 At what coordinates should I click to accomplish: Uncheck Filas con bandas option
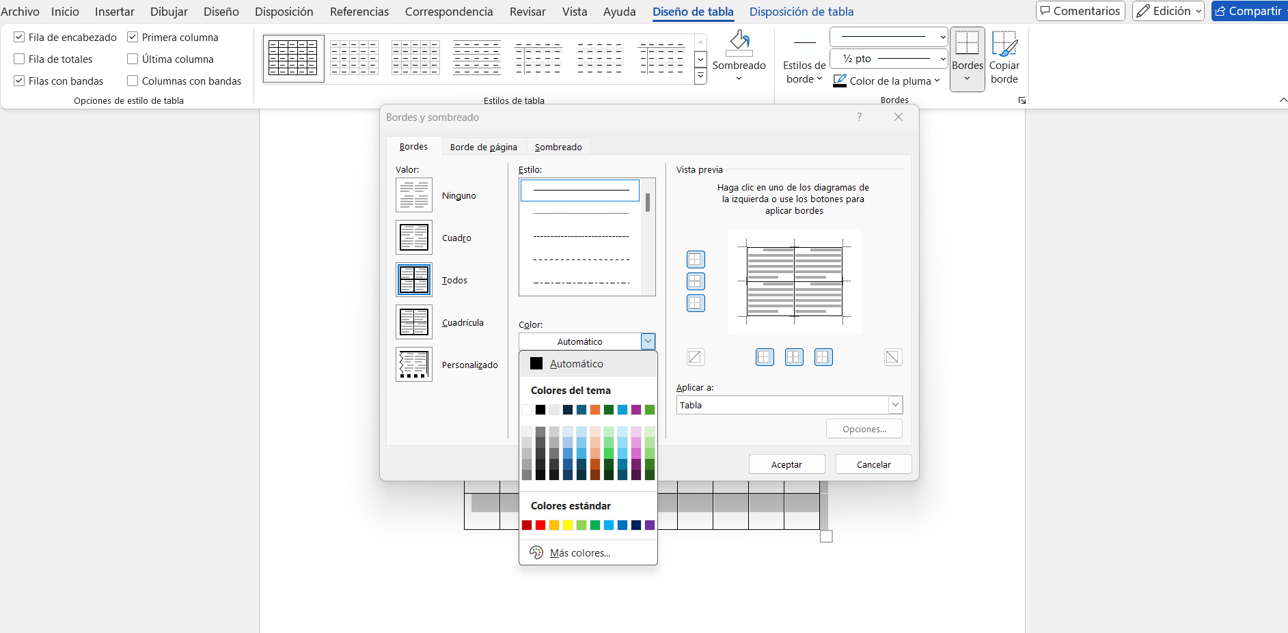[x=19, y=81]
